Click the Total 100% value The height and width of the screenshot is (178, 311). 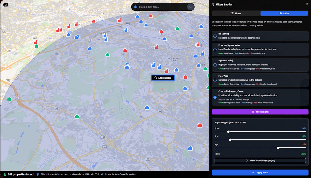click(303, 154)
